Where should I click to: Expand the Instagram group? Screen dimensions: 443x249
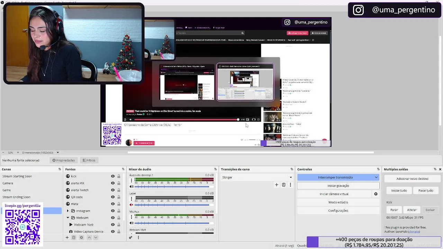click(68, 211)
